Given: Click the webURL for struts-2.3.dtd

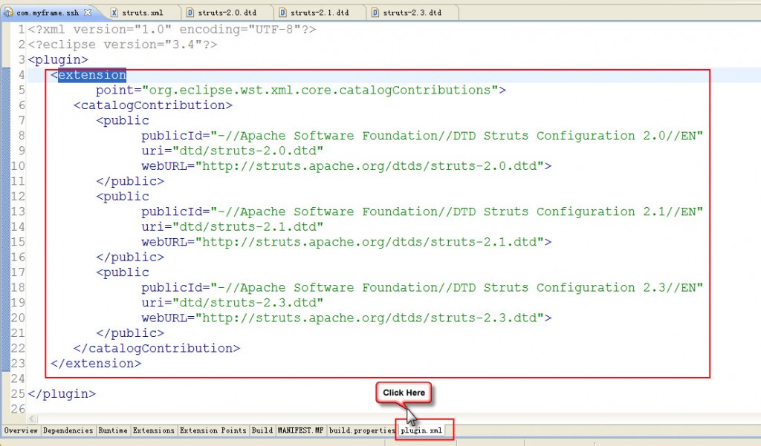Looking at the screenshot, I should click(x=346, y=318).
